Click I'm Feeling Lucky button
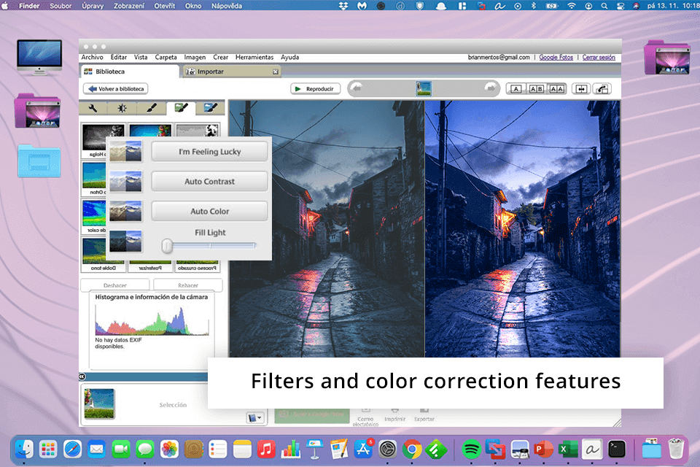The width and height of the screenshot is (700, 467). (x=209, y=152)
